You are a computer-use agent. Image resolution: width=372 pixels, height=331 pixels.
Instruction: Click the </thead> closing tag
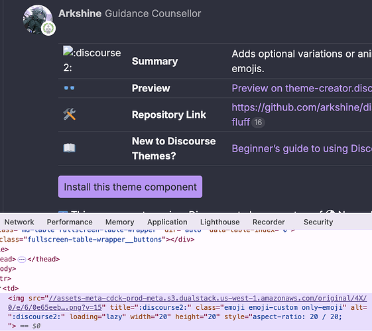point(44,259)
